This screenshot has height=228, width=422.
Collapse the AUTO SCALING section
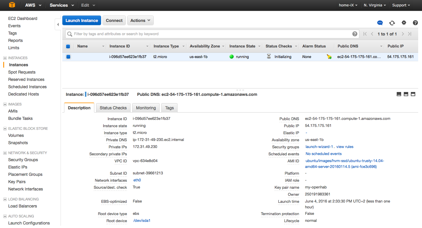point(5,216)
